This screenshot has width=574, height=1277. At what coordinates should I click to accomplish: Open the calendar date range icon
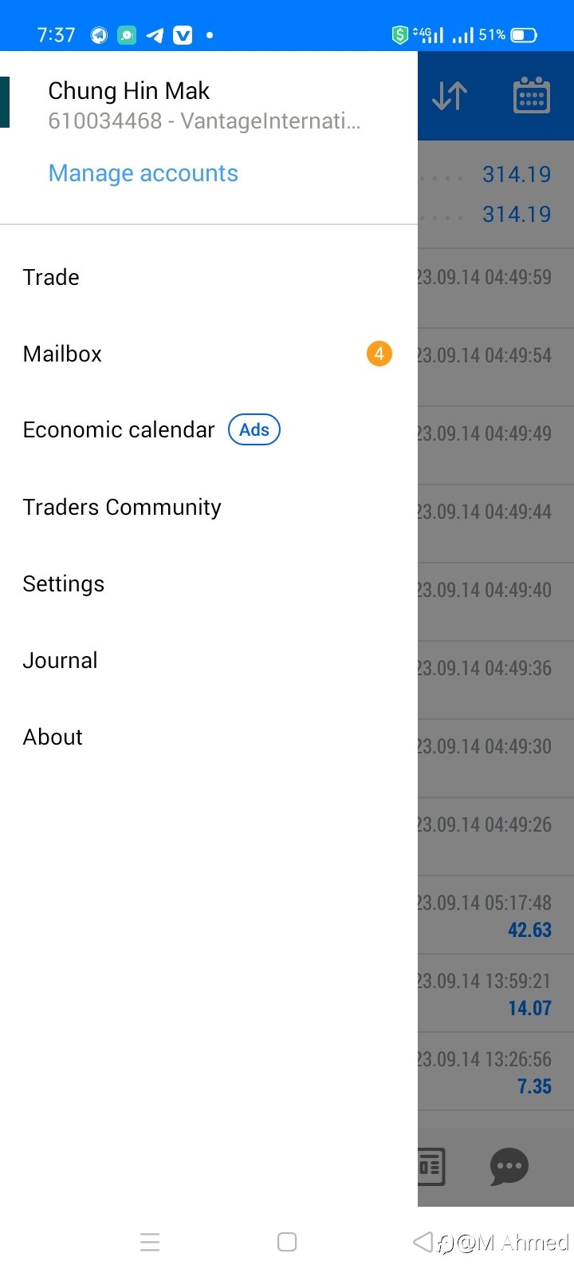531,96
